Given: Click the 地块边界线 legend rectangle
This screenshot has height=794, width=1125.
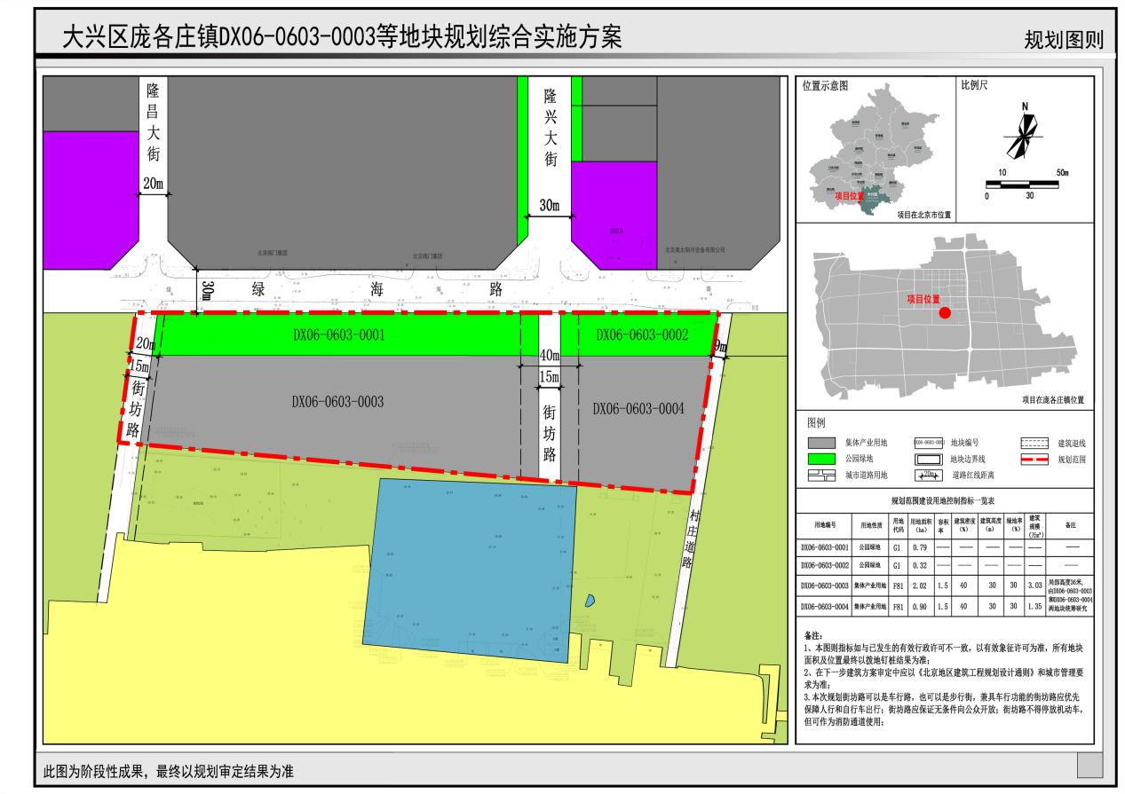Looking at the screenshot, I should coord(928,460).
